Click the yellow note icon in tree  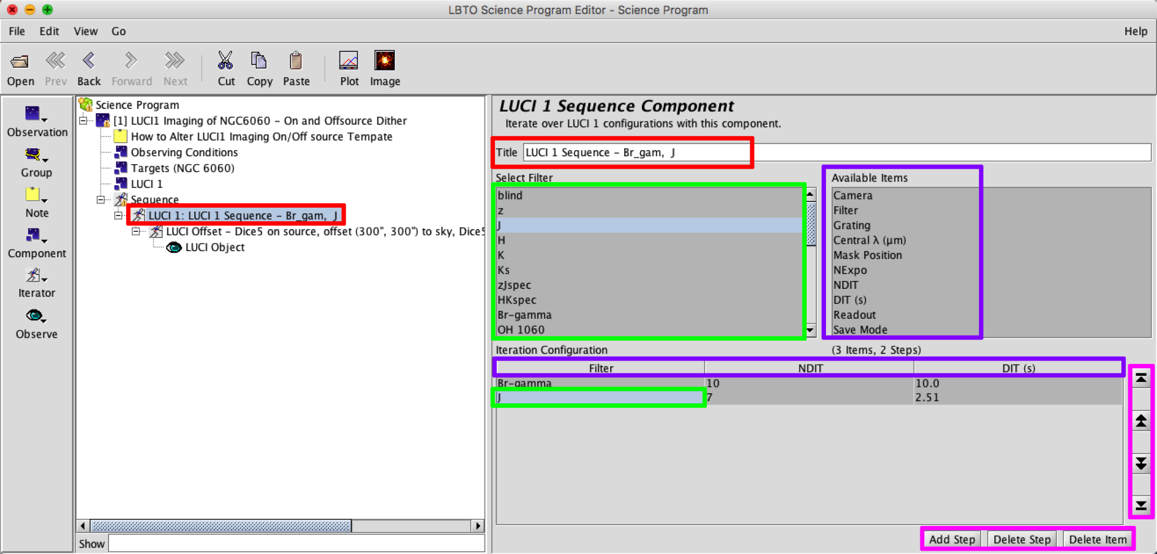120,136
